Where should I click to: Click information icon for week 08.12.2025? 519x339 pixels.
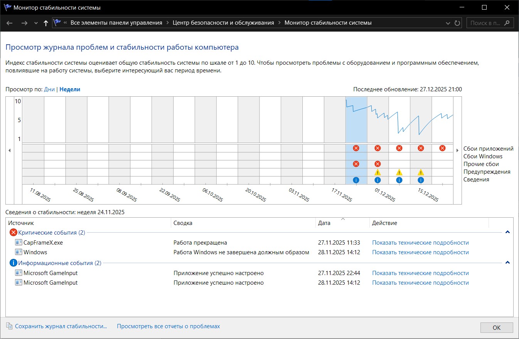pyautogui.click(x=399, y=180)
